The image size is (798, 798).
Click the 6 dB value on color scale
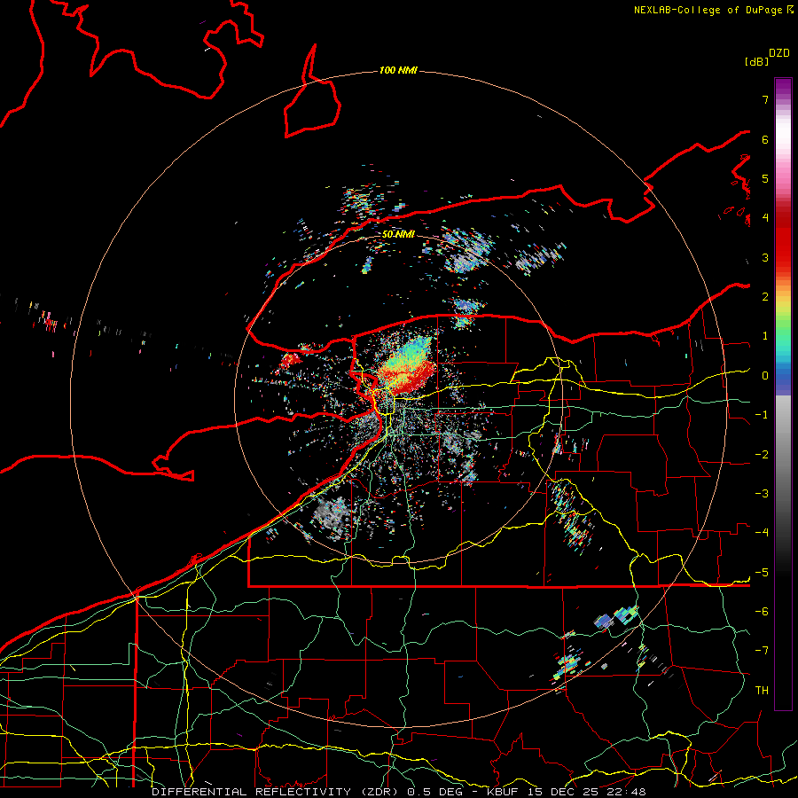pos(765,139)
